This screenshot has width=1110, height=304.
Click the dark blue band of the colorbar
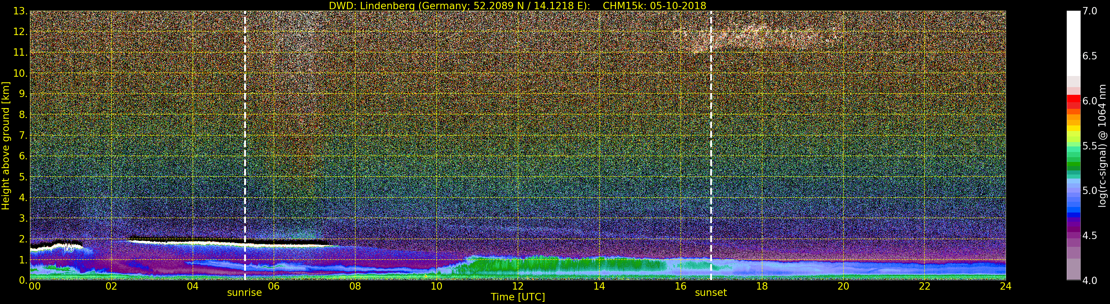coord(1073,215)
